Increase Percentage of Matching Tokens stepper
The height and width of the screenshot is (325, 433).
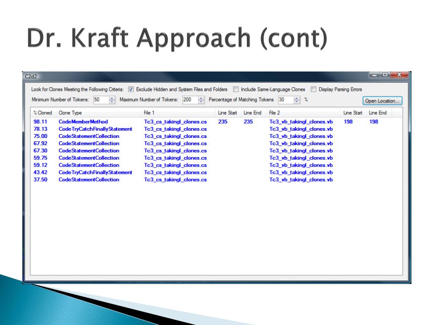297,98
